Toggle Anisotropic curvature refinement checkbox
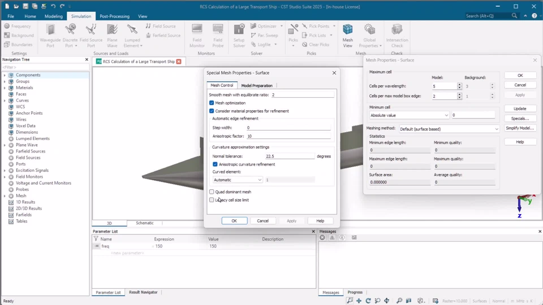The height and width of the screenshot is (305, 543). point(215,164)
